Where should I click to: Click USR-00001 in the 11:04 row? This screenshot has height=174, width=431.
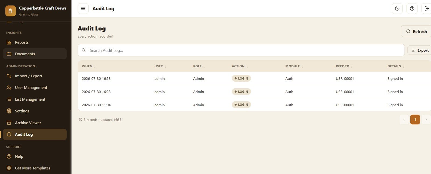coord(345,105)
